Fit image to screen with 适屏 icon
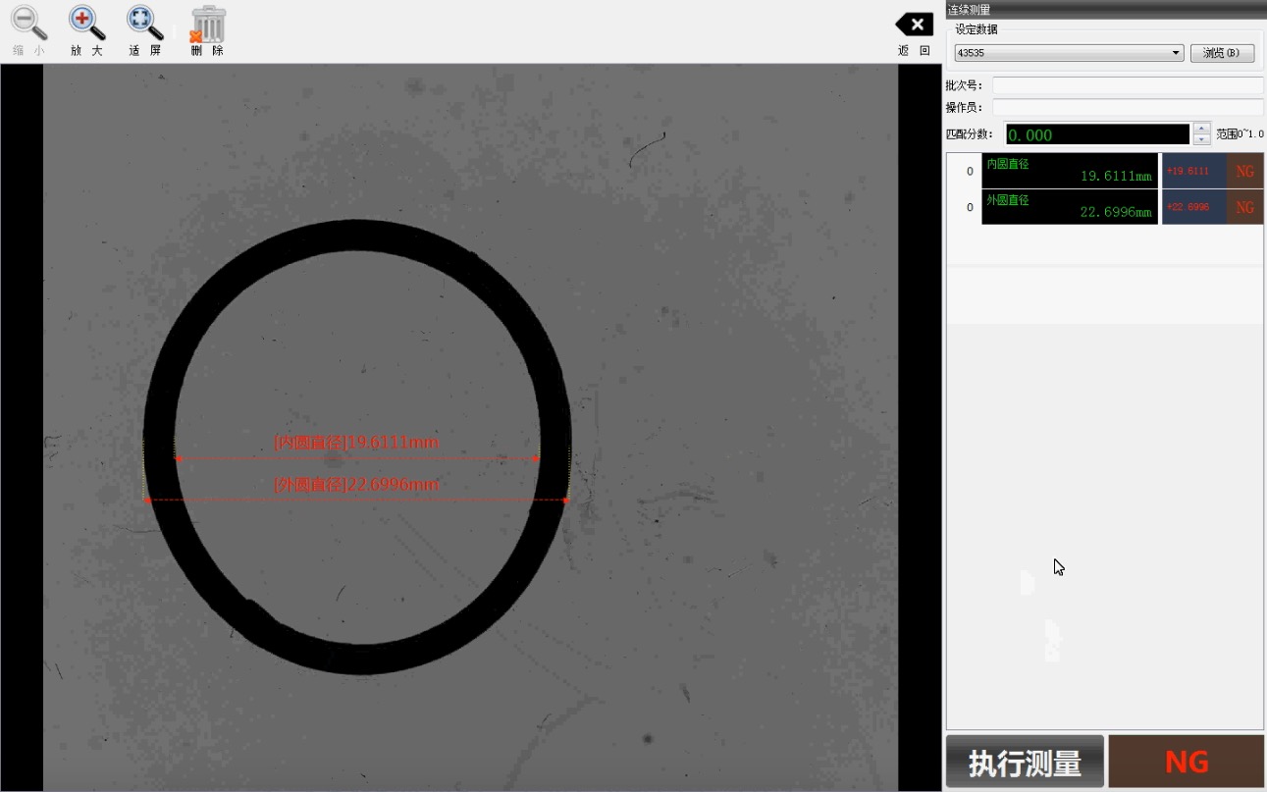 coord(144,24)
